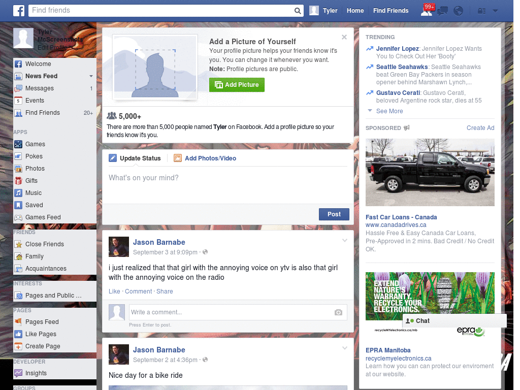The height and width of the screenshot is (390, 520).
Task: Click the Pages Feed flag icon
Action: pos(18,321)
